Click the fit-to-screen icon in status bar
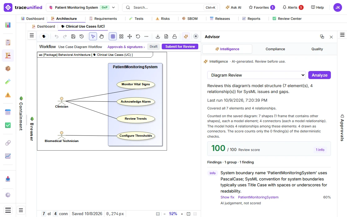The width and height of the screenshot is (347, 217). [x=189, y=214]
